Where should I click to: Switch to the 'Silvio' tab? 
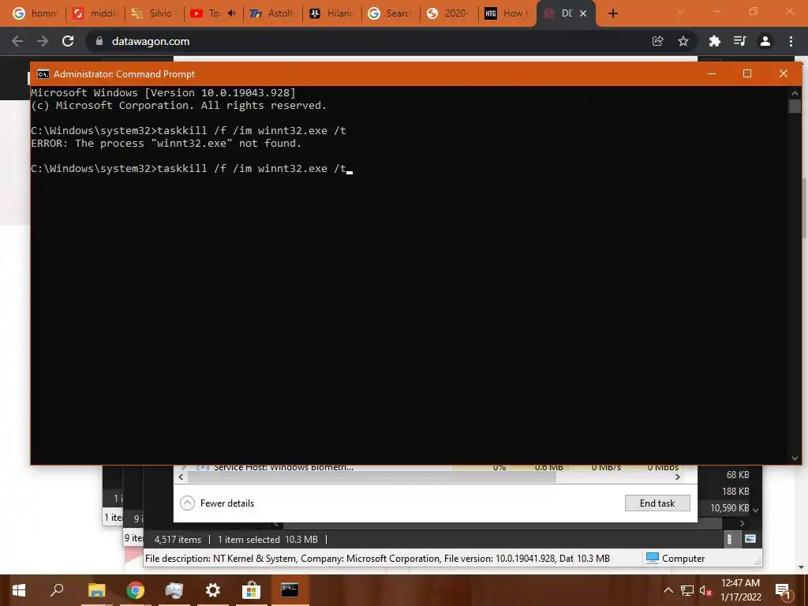point(155,13)
